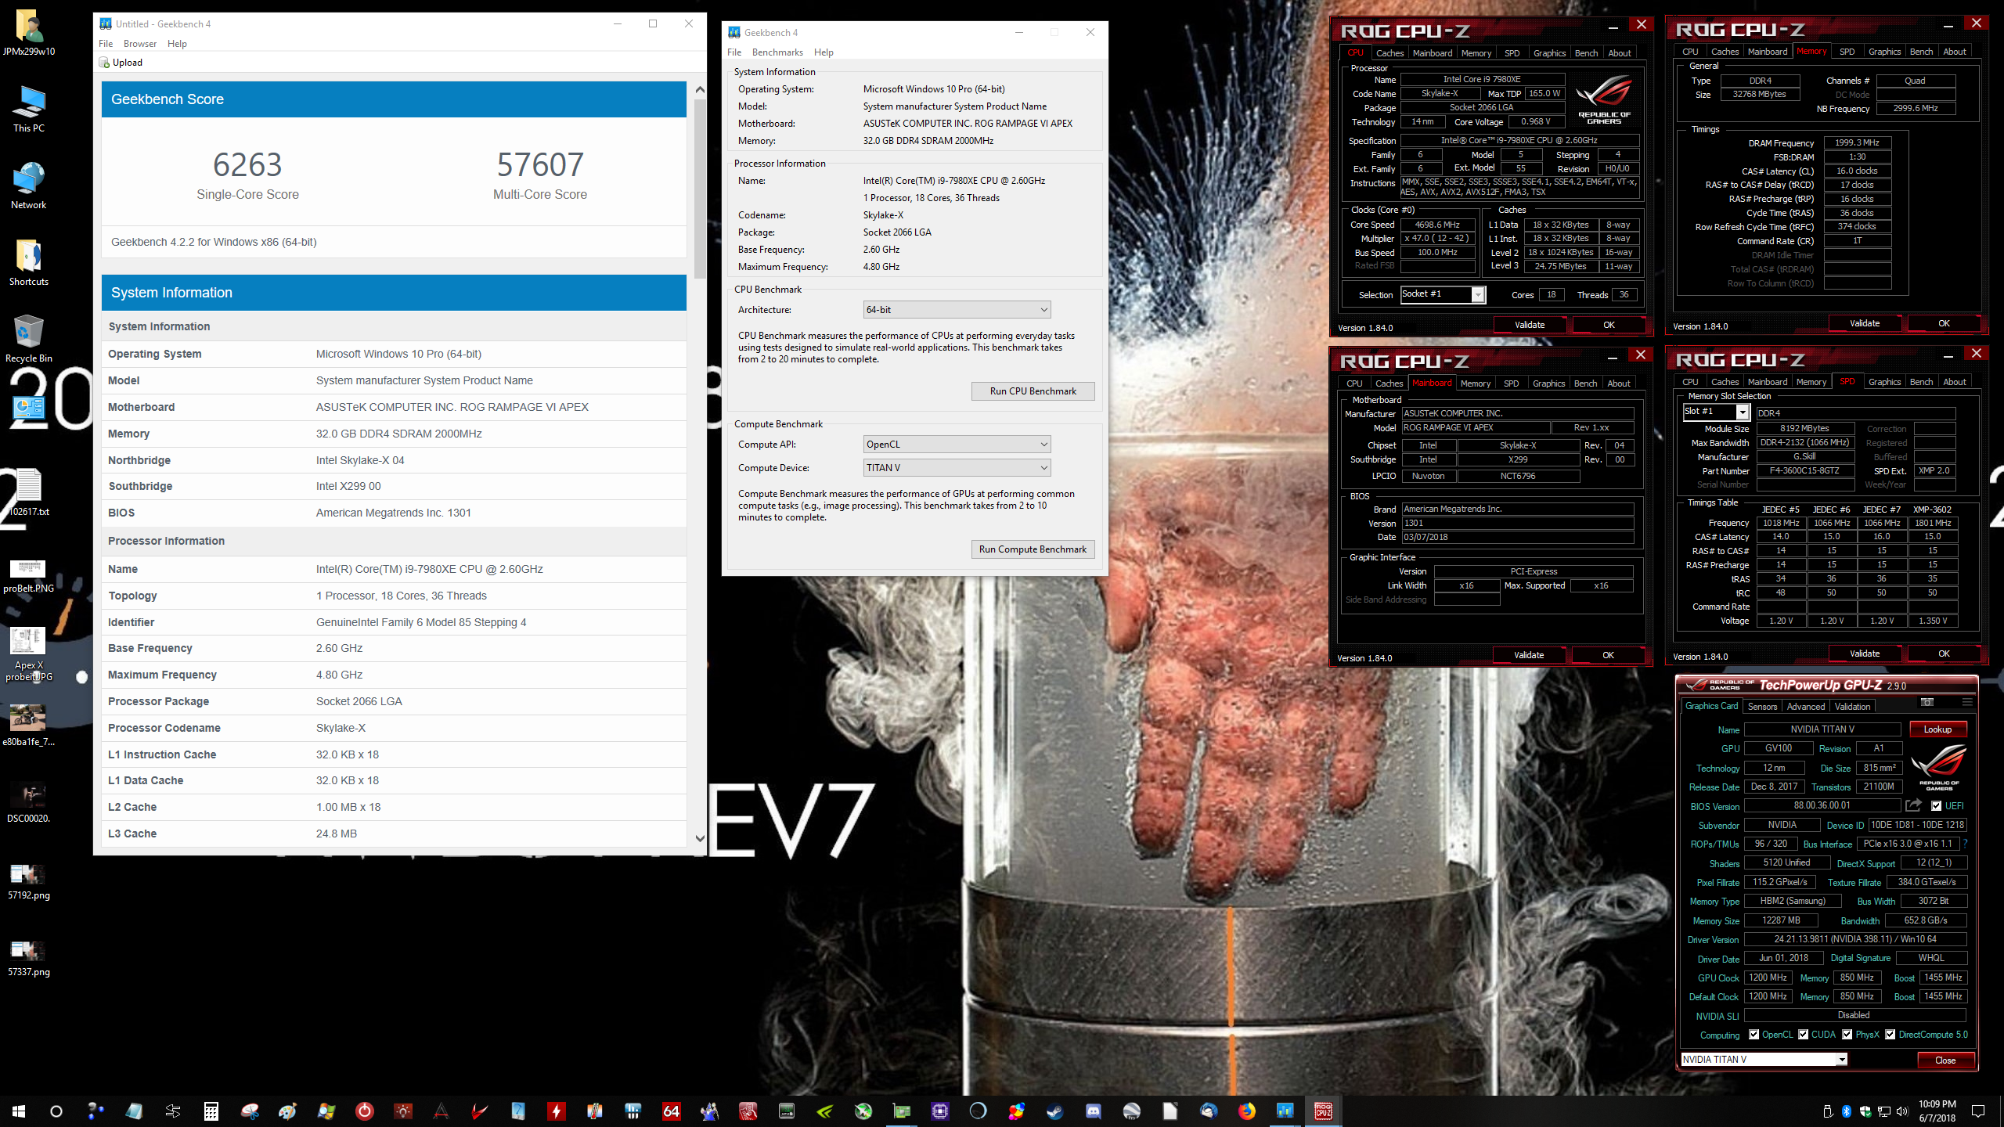Open the Action Center notification icon
Image resolution: width=2004 pixels, height=1127 pixels.
tap(1978, 1111)
